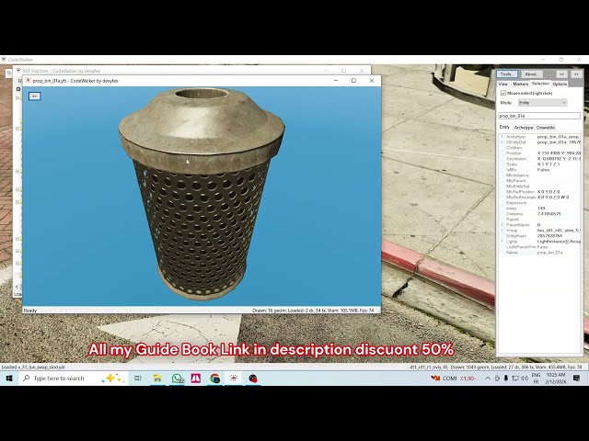Click the sparkle search highlights icon
Screen dimensions: 589x441
click(112, 379)
